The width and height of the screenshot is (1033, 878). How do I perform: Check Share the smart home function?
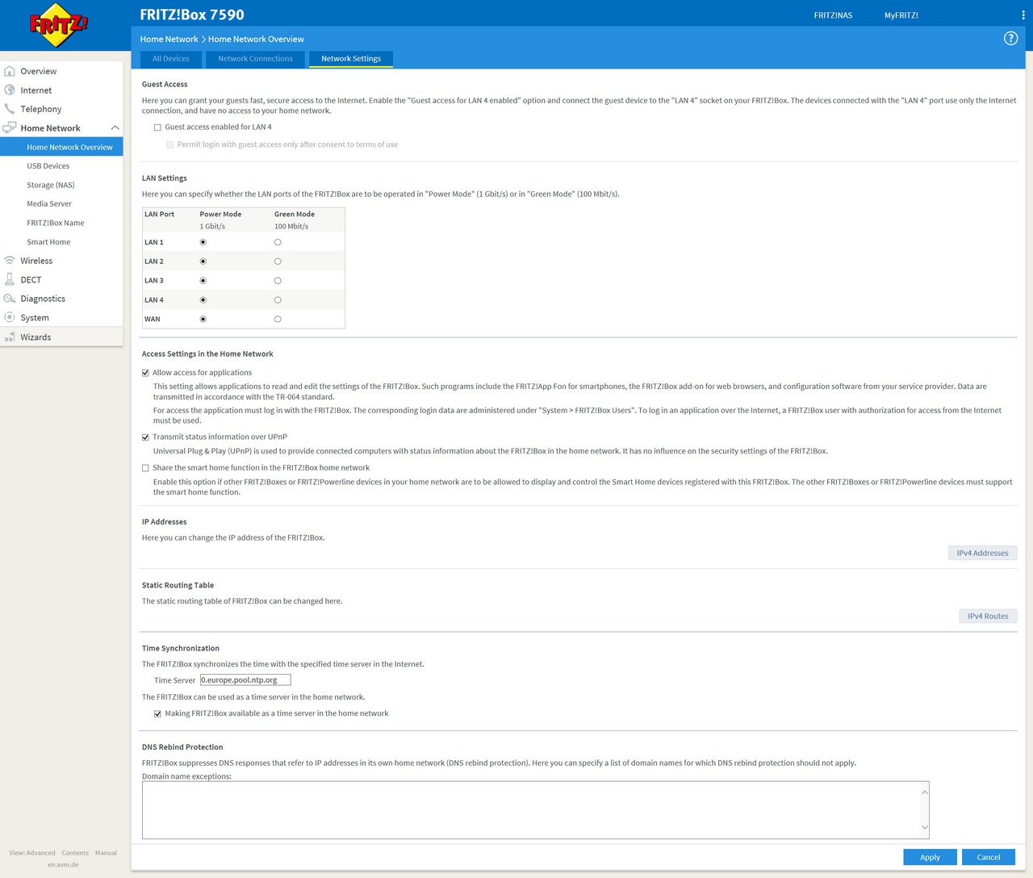point(145,468)
